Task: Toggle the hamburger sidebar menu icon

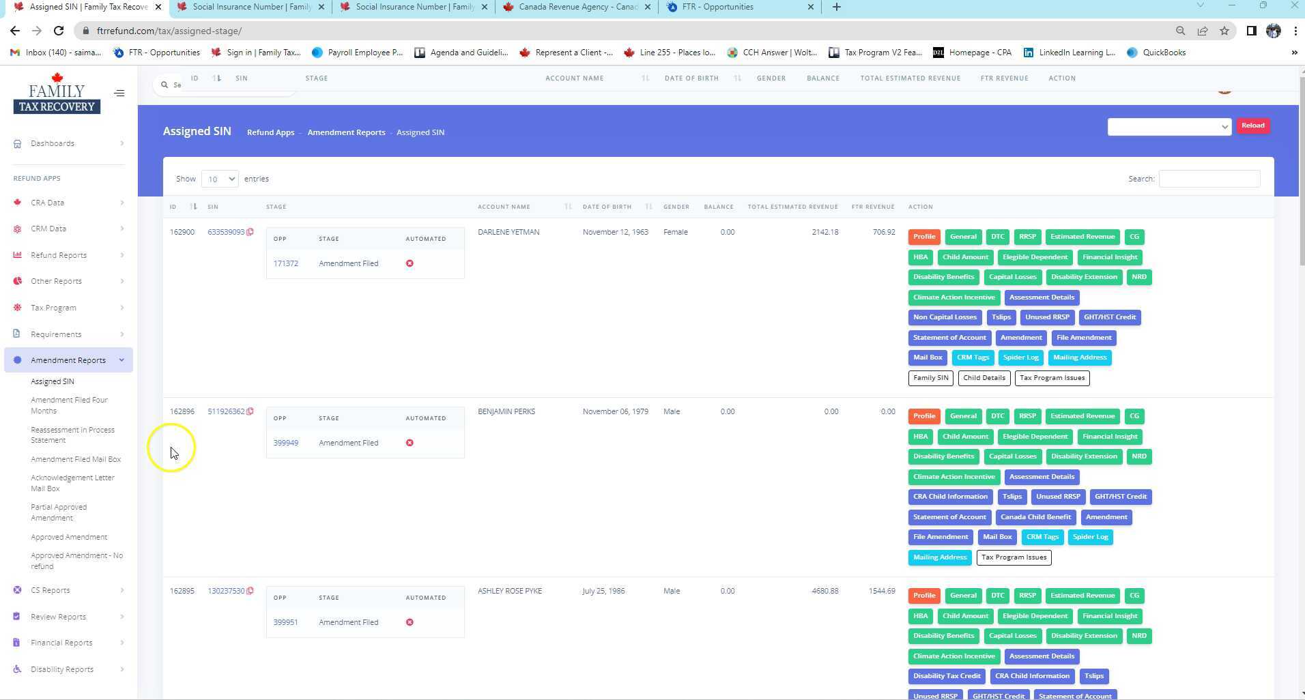Action: (x=119, y=93)
